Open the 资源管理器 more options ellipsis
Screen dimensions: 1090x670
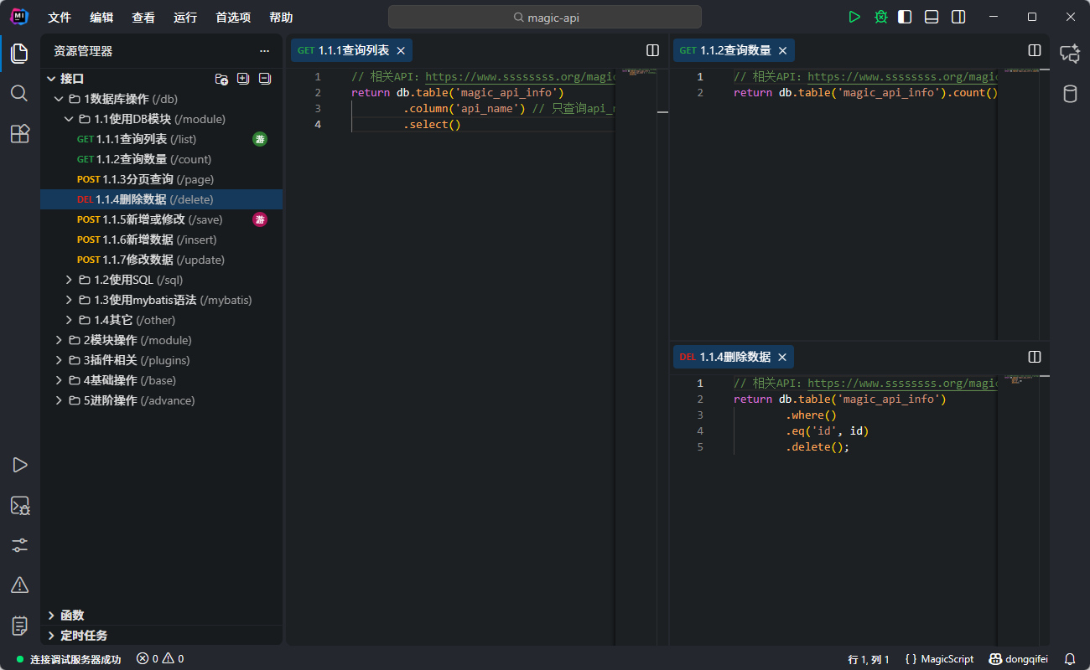[x=265, y=51]
